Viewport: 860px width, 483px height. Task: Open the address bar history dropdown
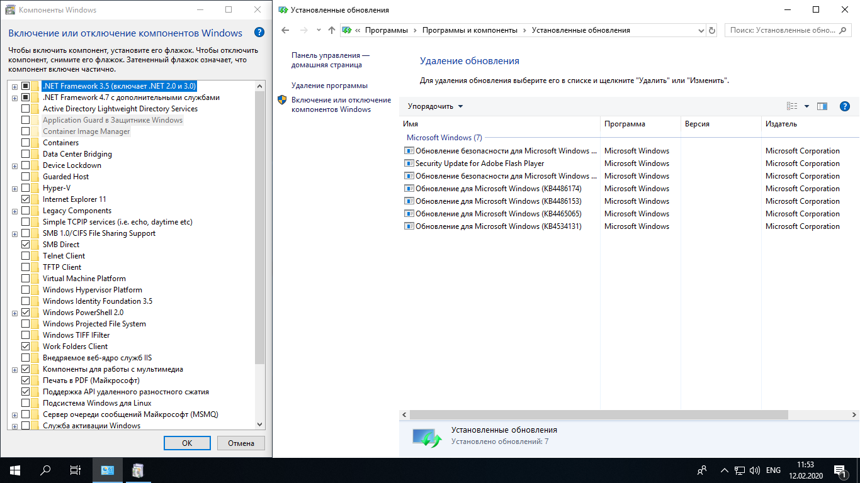[x=701, y=30]
